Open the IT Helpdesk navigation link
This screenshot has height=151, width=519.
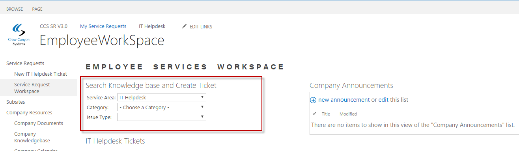pos(152,26)
